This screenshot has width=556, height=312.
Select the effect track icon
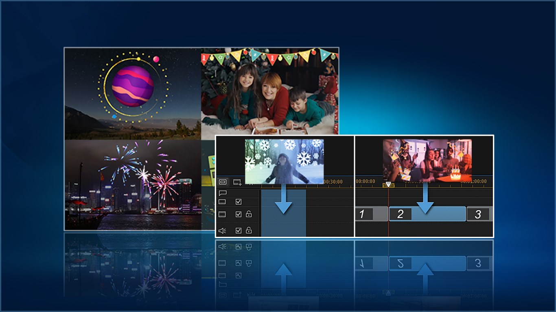222,201
